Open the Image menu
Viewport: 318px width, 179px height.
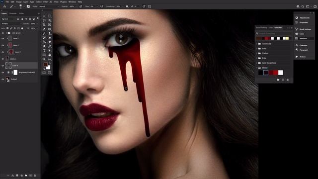click(19, 1)
